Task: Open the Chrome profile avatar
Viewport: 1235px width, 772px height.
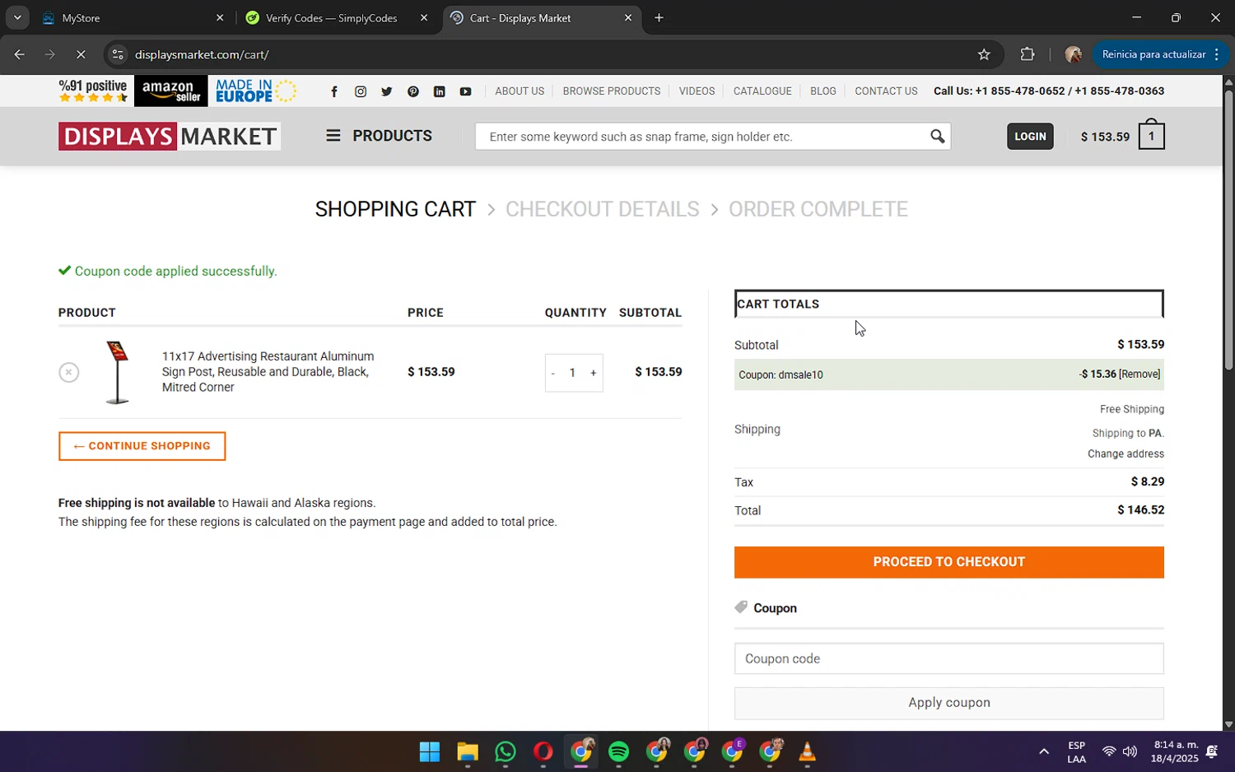Action: [x=1073, y=54]
